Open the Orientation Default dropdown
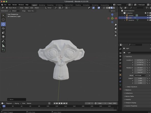This screenshot has height=113, width=151. (x=15, y=11)
